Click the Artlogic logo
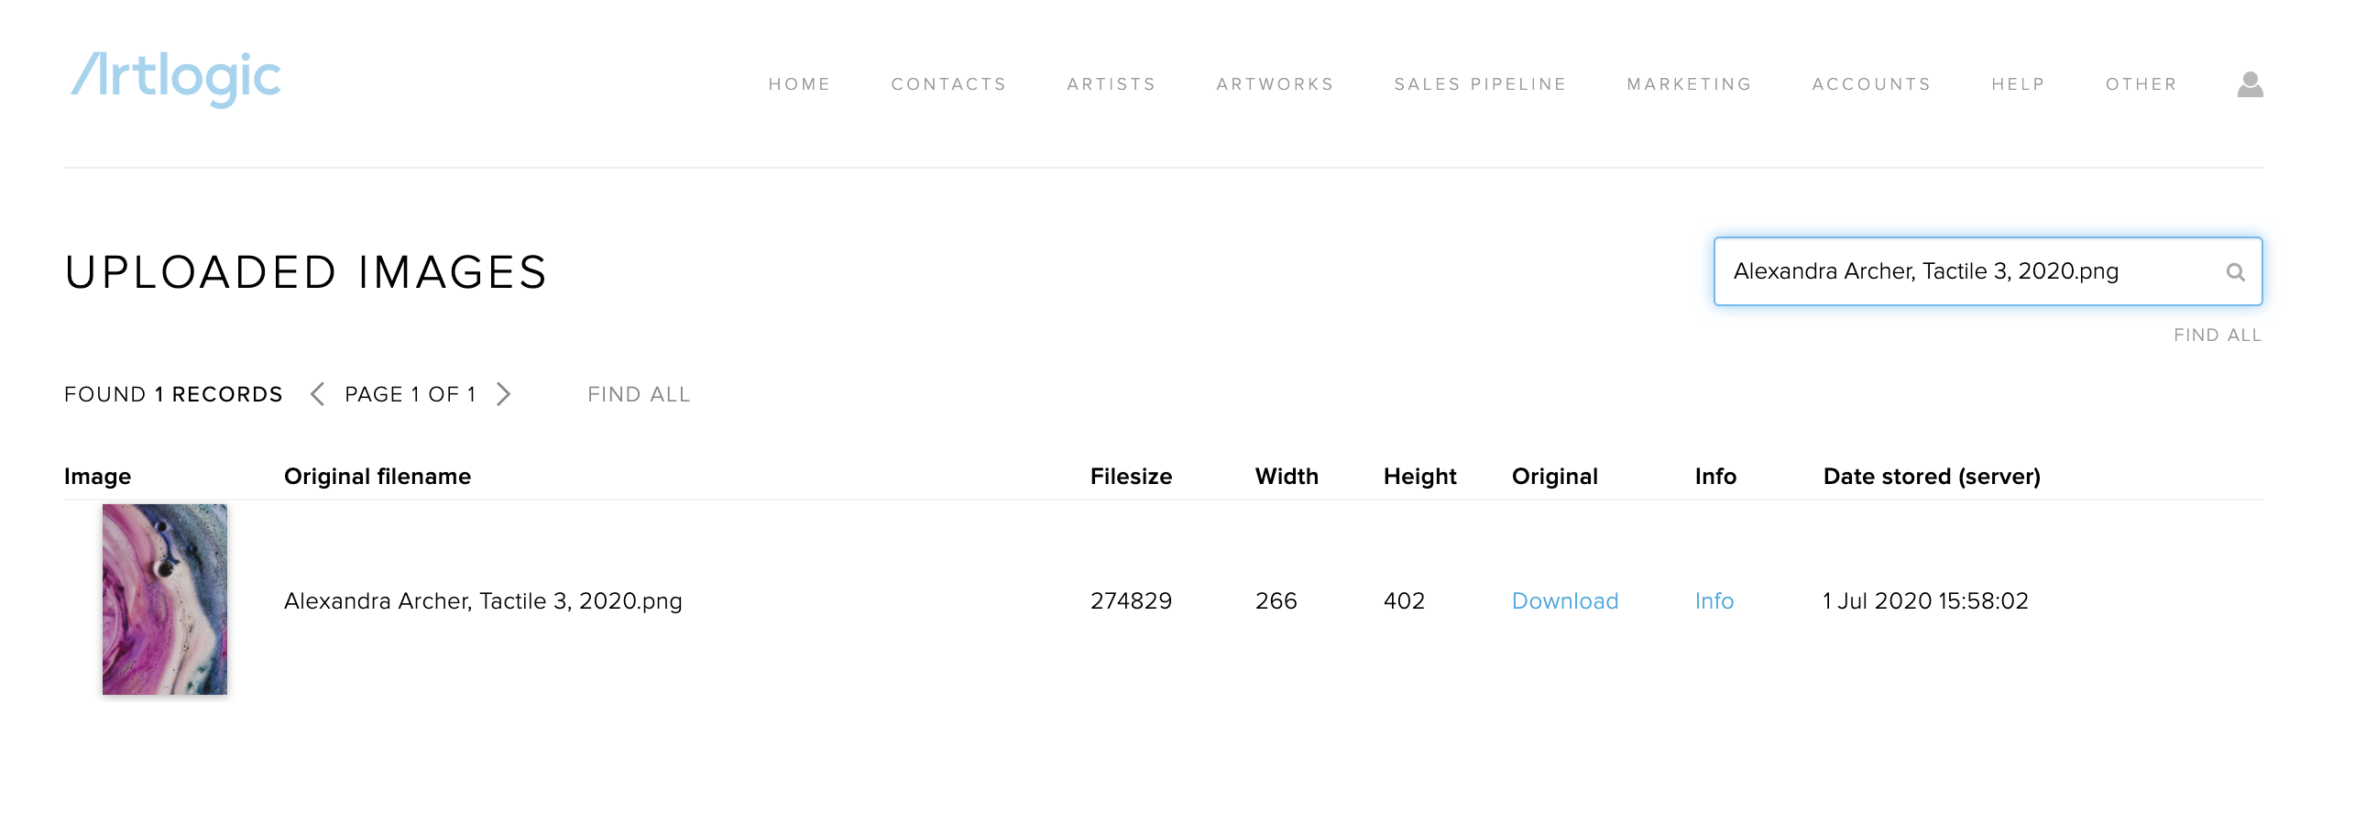This screenshot has height=825, width=2355. 176,78
